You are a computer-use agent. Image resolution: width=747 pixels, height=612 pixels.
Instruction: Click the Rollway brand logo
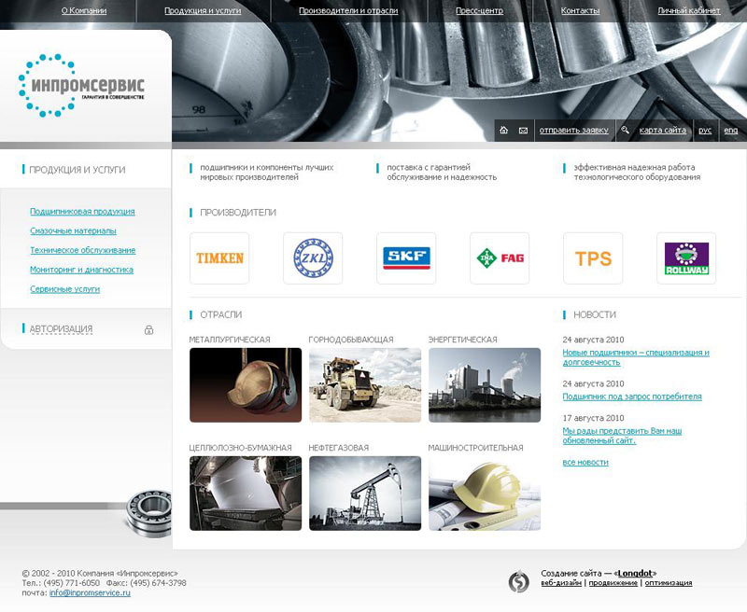(686, 258)
